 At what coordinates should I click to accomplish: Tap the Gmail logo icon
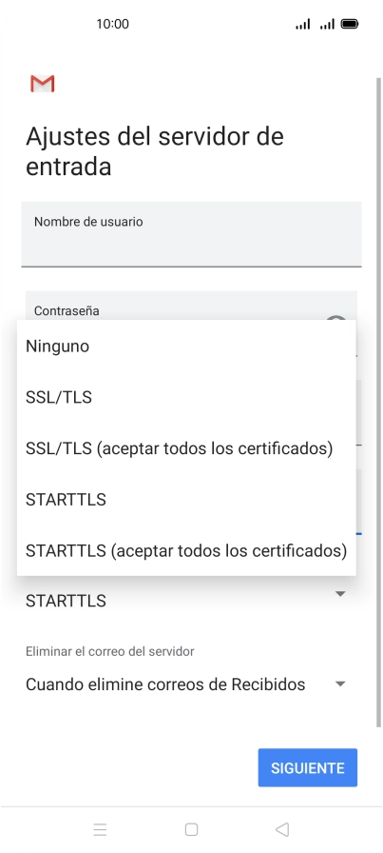coord(43,84)
